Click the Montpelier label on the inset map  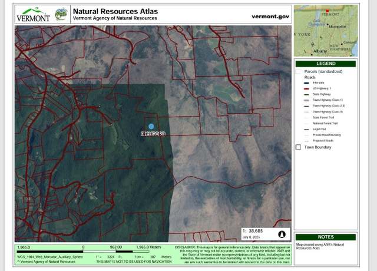[x=338, y=27]
